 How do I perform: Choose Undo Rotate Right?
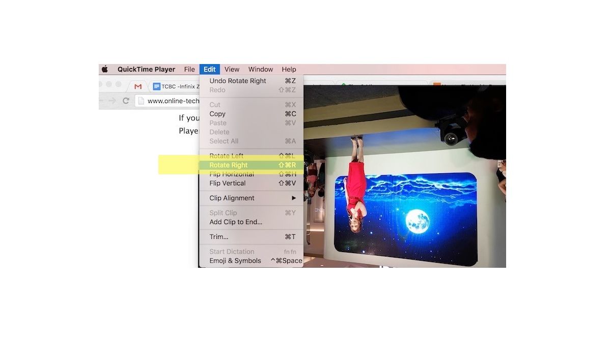pos(251,81)
